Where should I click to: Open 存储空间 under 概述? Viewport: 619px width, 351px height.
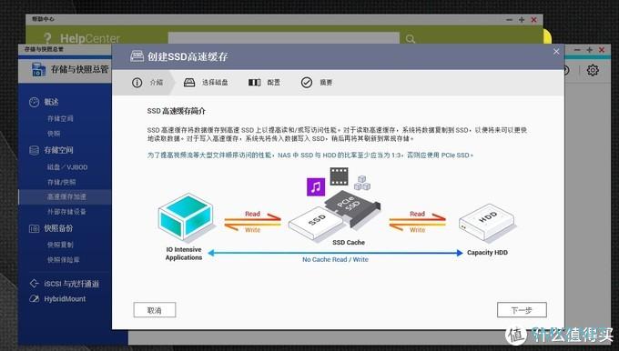pyautogui.click(x=60, y=118)
